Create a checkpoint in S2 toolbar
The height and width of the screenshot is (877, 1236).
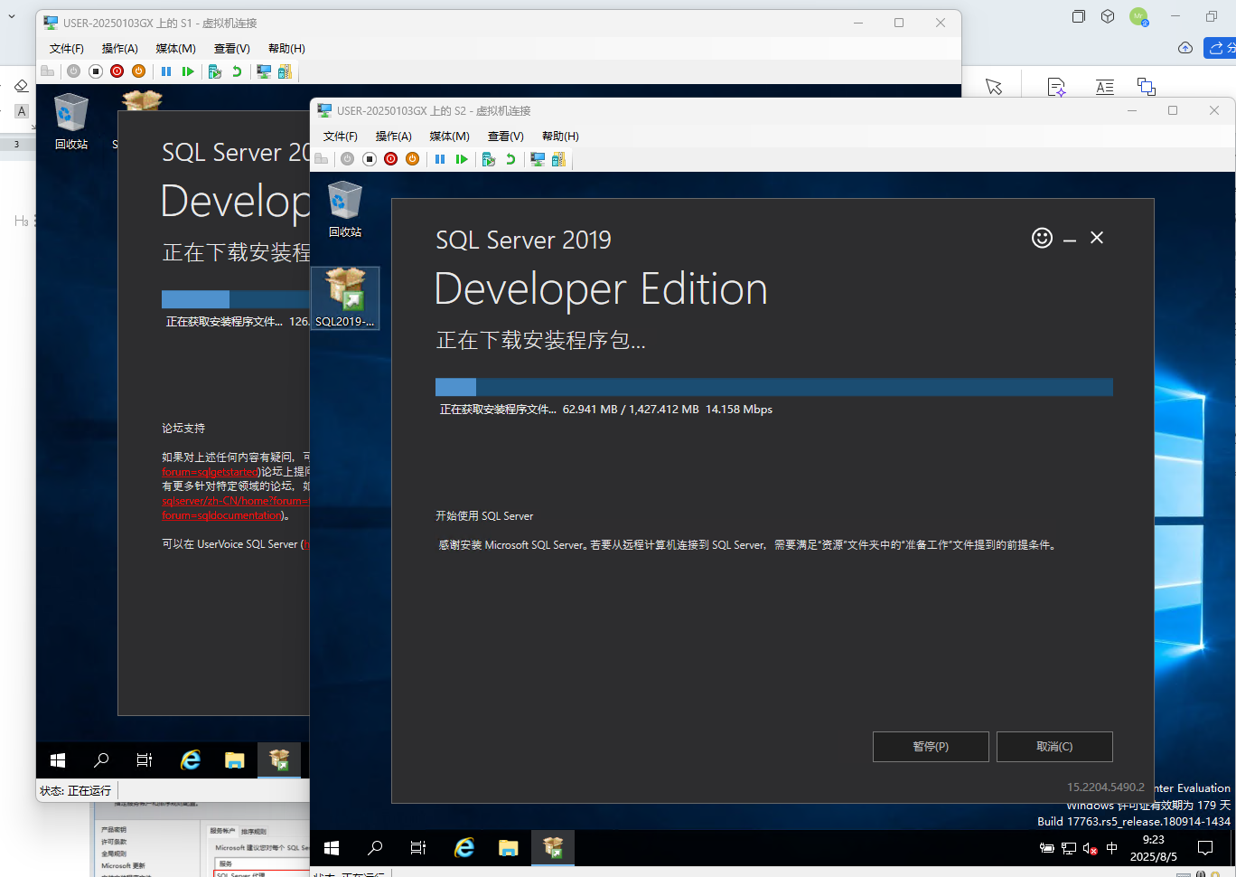[489, 159]
